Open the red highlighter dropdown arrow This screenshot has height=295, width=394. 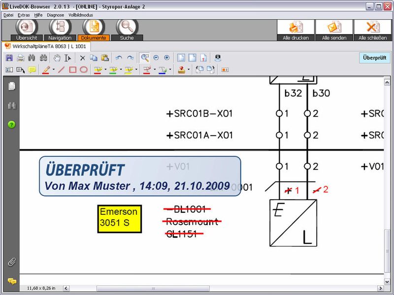[x=105, y=70]
